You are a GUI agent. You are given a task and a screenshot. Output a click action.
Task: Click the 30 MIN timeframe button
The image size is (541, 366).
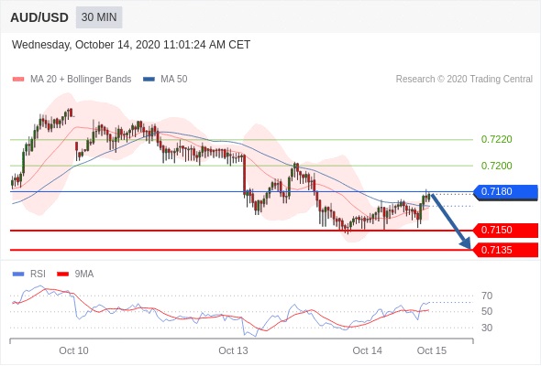click(x=99, y=17)
